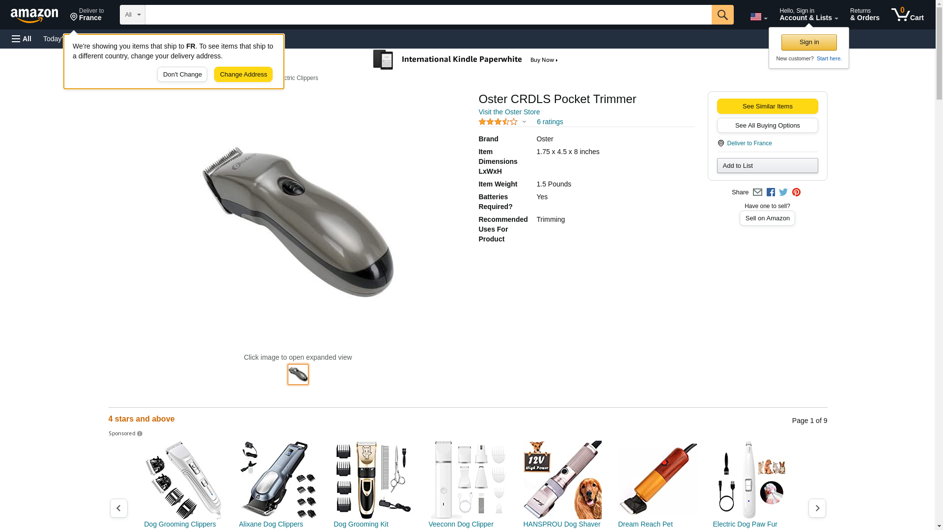Image resolution: width=943 pixels, height=530 pixels.
Task: Click the Amazon logo
Action: click(x=34, y=15)
